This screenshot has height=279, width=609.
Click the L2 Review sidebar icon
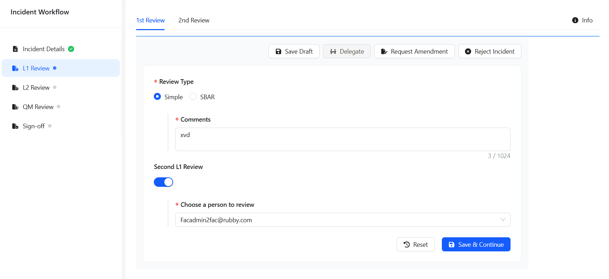(15, 88)
